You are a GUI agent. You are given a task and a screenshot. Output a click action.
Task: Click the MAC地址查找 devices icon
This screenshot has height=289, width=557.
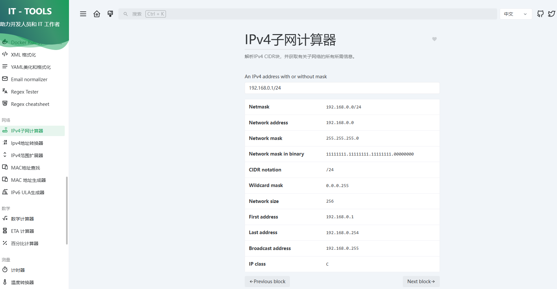pyautogui.click(x=5, y=167)
